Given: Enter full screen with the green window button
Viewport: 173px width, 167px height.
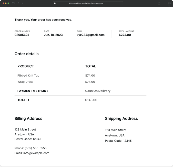Looking at the screenshot, I should (8, 3).
